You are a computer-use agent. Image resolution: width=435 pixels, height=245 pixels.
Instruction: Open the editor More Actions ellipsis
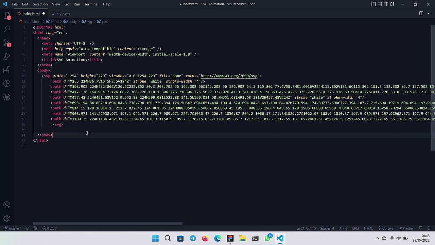[x=429, y=14]
